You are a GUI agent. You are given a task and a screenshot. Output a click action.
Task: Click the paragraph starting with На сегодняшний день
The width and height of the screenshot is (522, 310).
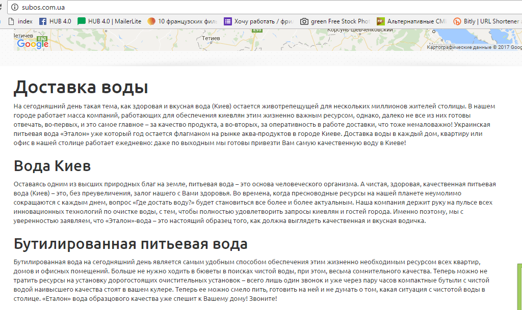tap(254, 125)
